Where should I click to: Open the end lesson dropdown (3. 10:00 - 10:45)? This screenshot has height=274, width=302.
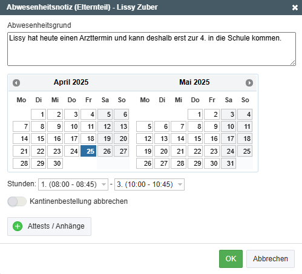click(x=149, y=184)
